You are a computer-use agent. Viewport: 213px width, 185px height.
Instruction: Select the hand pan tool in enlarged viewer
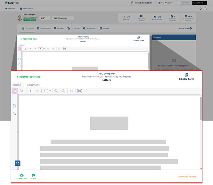15,91
